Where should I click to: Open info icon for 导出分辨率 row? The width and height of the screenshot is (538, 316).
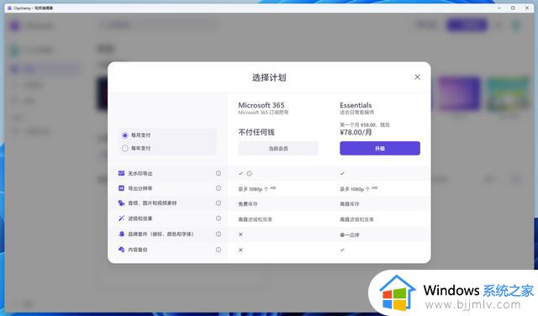219,188
